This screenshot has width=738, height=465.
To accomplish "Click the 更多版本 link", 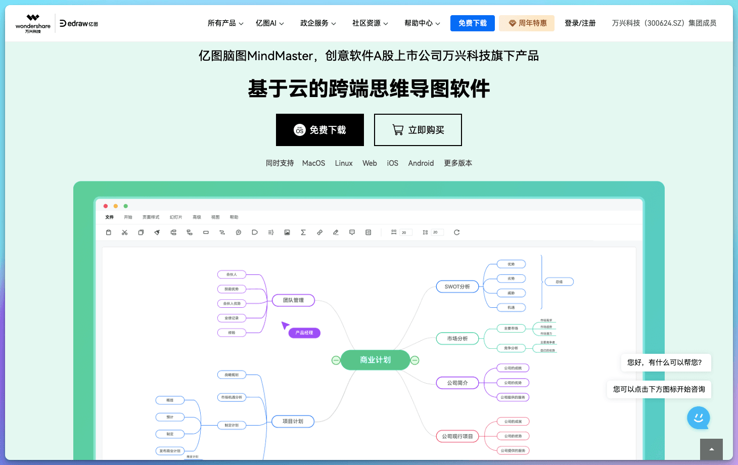I will [458, 163].
